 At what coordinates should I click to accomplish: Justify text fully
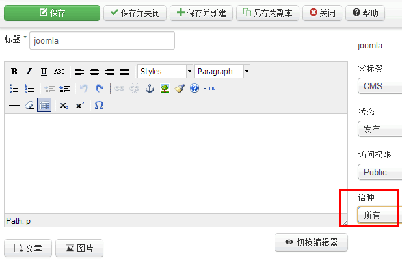click(x=124, y=72)
